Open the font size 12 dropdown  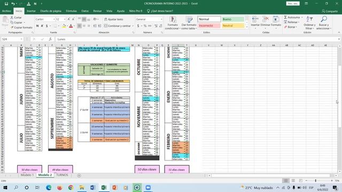pos(65,19)
